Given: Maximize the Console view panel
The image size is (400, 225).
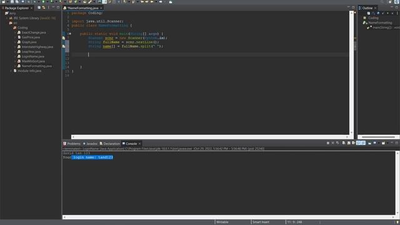Looking at the screenshot, I should tap(397, 143).
